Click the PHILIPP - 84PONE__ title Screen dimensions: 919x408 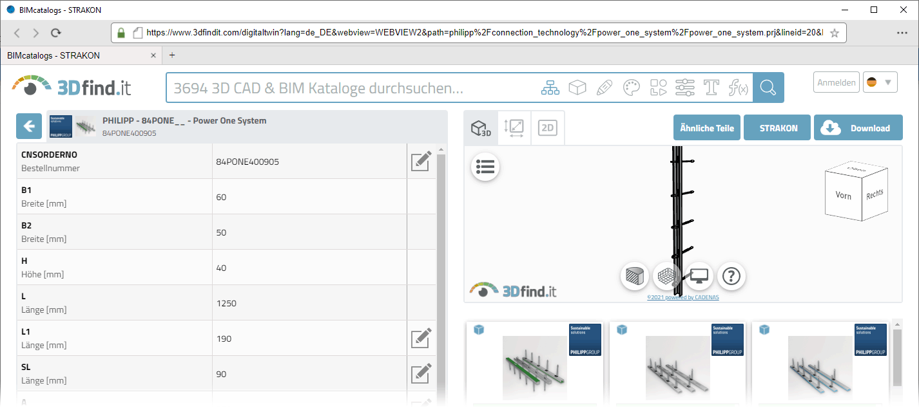[184, 120]
